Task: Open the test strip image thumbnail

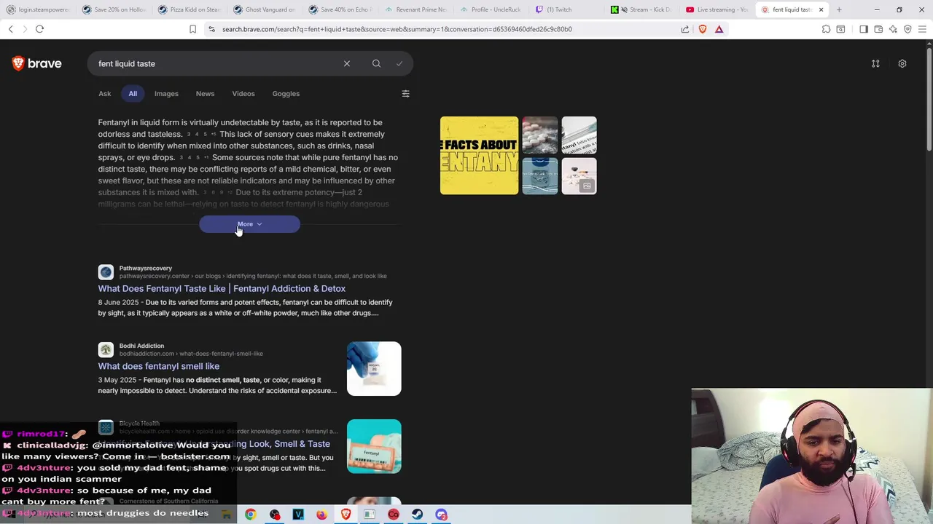Action: [x=579, y=135]
